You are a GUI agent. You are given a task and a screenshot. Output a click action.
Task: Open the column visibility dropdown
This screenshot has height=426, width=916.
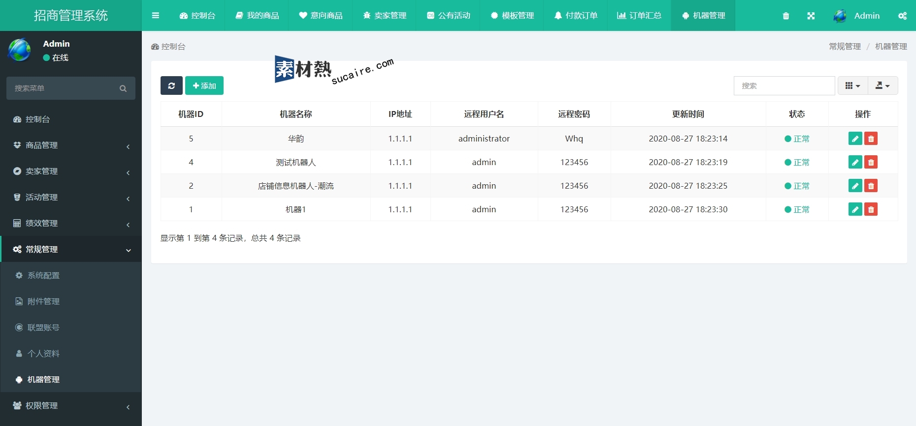pyautogui.click(x=852, y=85)
